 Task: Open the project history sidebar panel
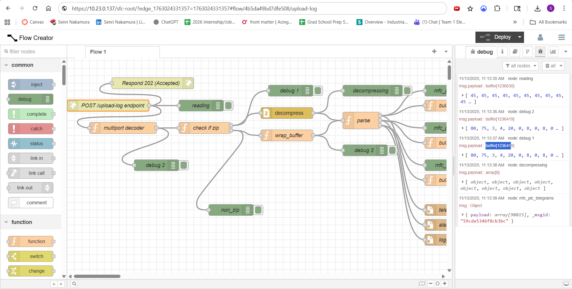(527, 52)
